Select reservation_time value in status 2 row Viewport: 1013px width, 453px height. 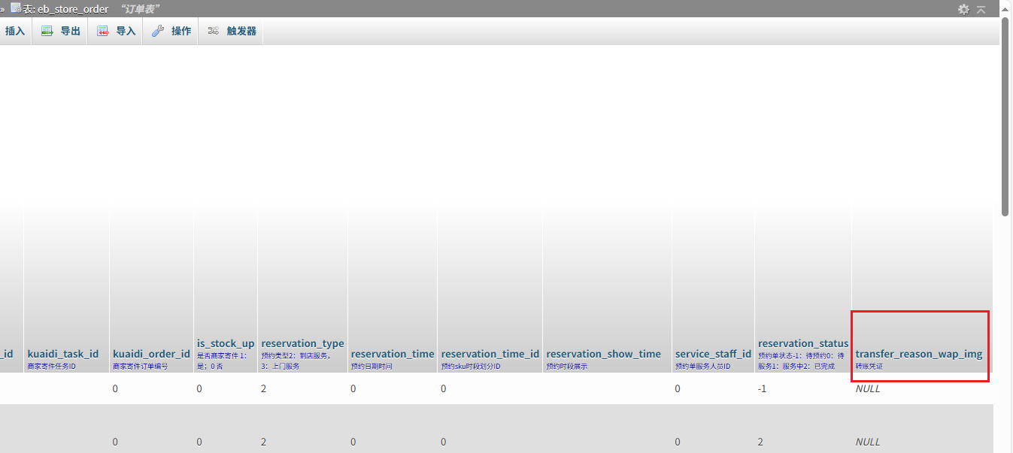[354, 442]
